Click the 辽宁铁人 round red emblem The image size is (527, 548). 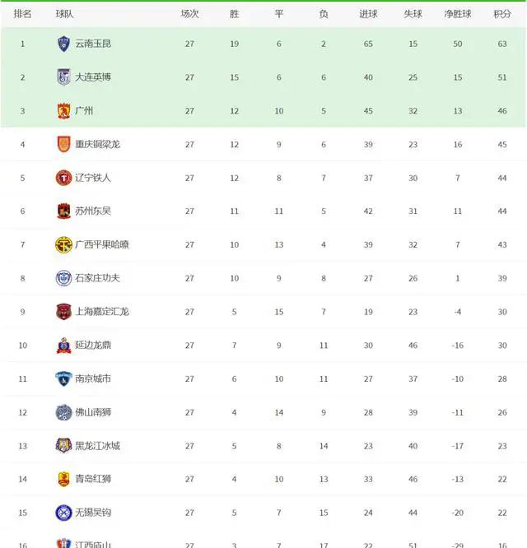click(63, 178)
